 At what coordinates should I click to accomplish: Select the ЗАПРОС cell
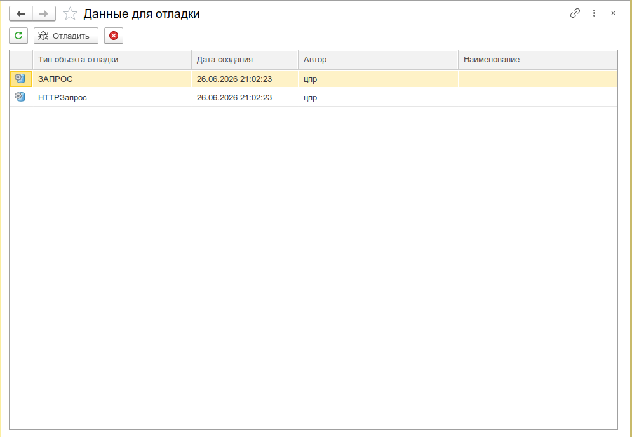[x=112, y=79]
